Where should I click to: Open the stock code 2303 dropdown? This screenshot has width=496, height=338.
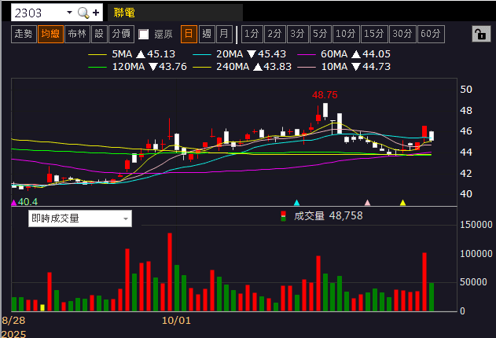(x=68, y=13)
